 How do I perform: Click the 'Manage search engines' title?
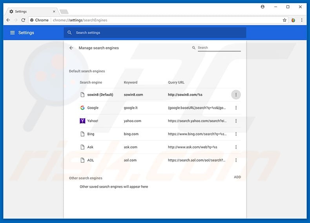(x=98, y=48)
